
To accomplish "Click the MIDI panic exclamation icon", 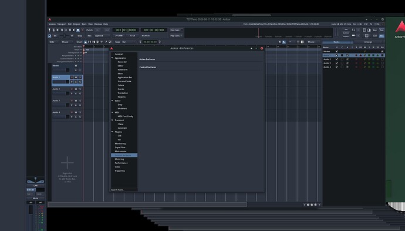I will pyautogui.click(x=49, y=30).
